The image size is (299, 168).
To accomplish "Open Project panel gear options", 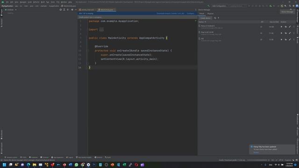I will (72, 10).
